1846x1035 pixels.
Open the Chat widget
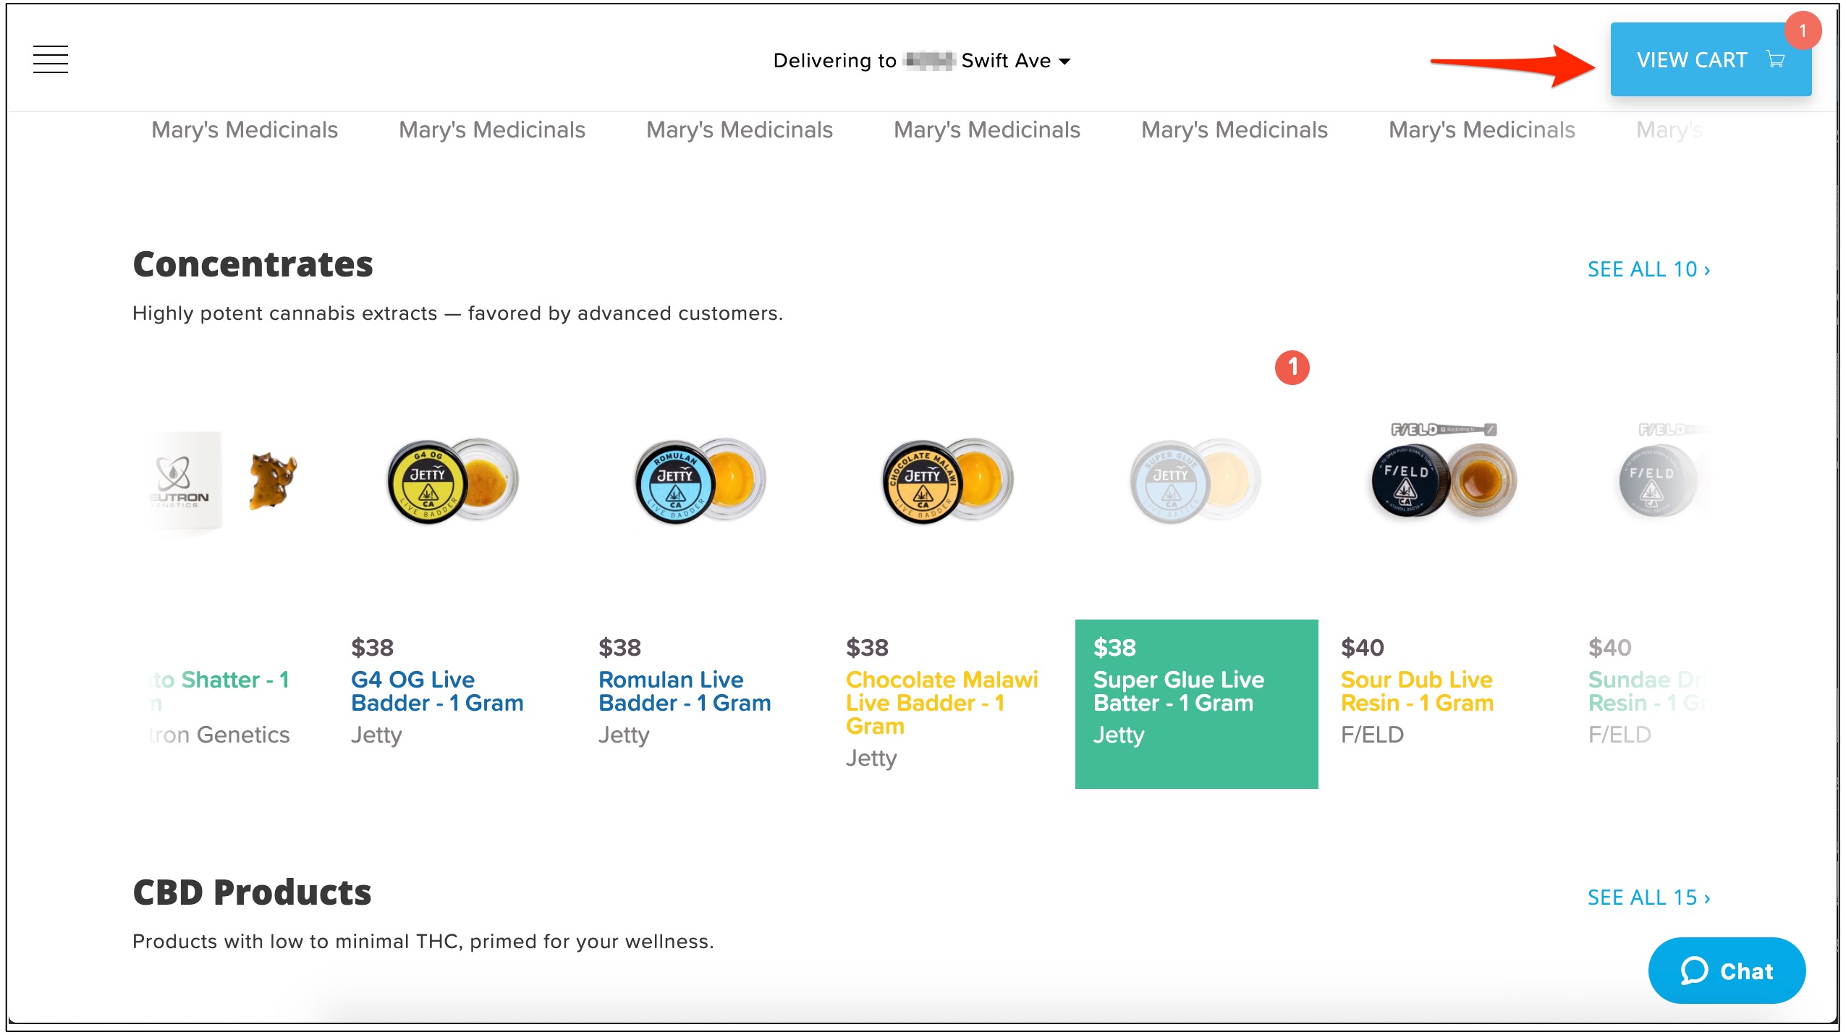(1726, 970)
